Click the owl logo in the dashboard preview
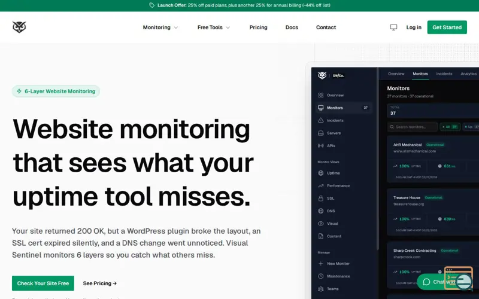479x299 pixels. pyautogui.click(x=322, y=75)
